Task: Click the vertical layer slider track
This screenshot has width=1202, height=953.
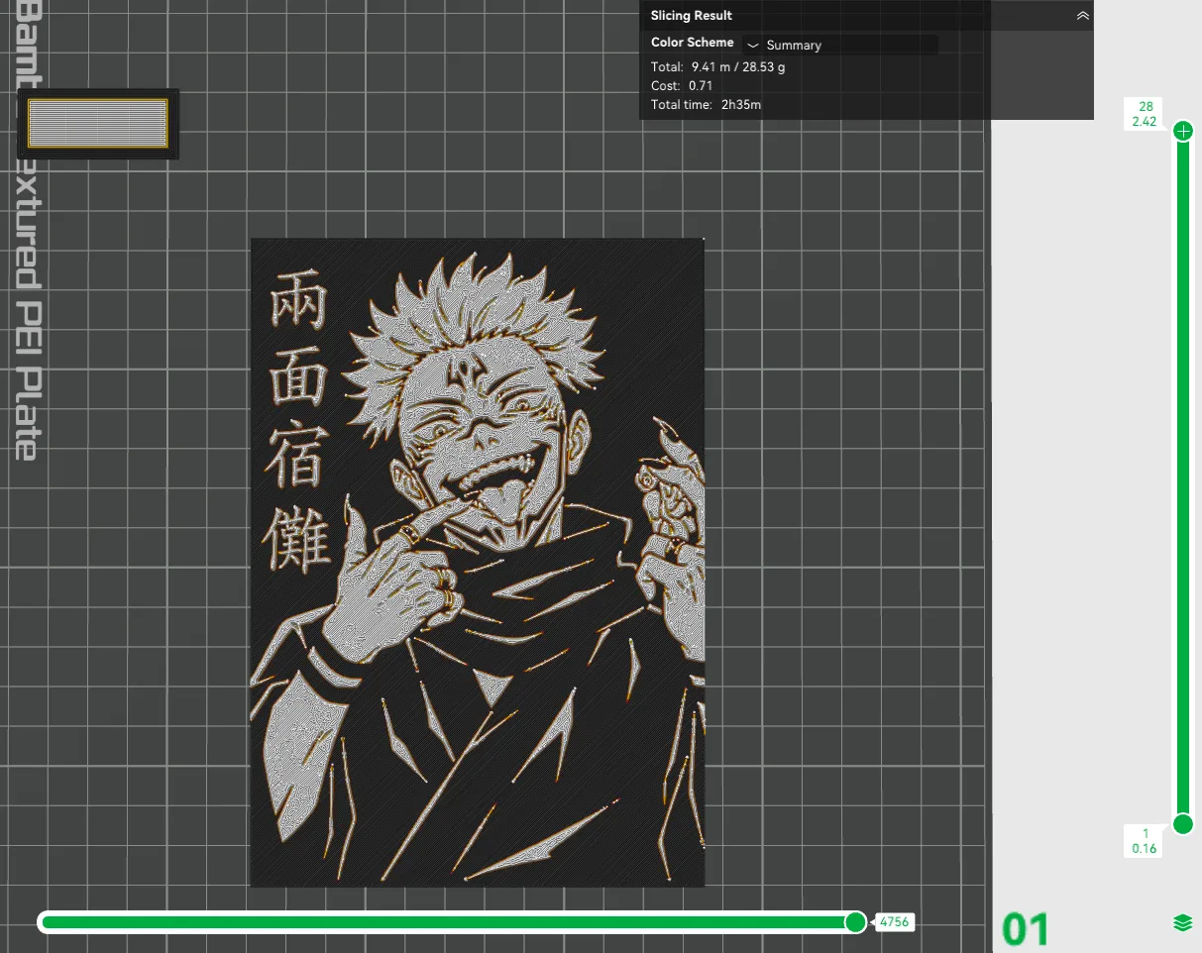Action: click(x=1182, y=476)
